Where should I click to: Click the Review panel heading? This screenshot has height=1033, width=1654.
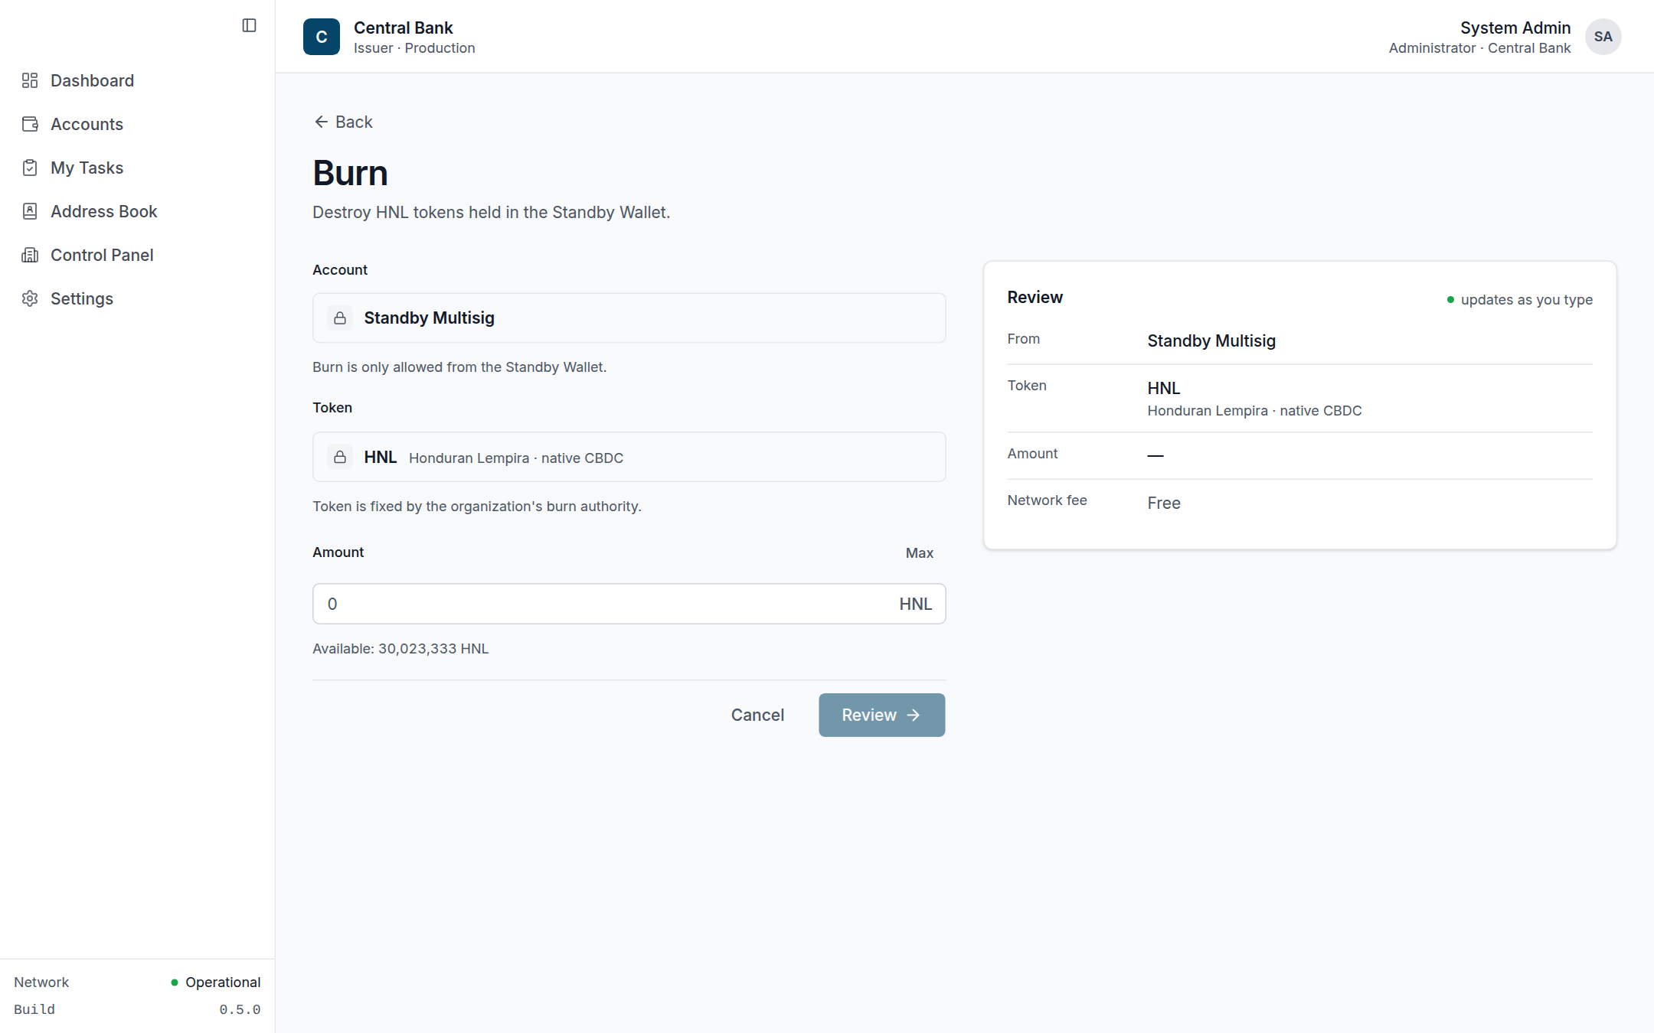(x=1035, y=297)
